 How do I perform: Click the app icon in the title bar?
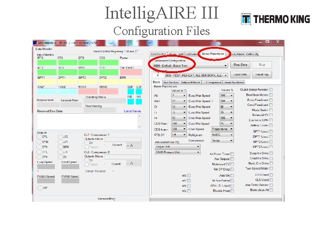35,43
